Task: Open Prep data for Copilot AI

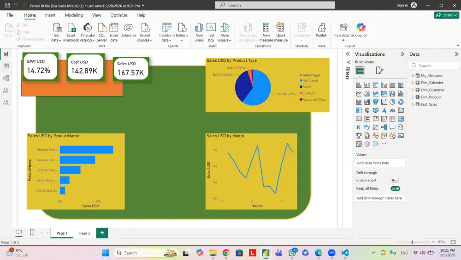Action: point(344,32)
